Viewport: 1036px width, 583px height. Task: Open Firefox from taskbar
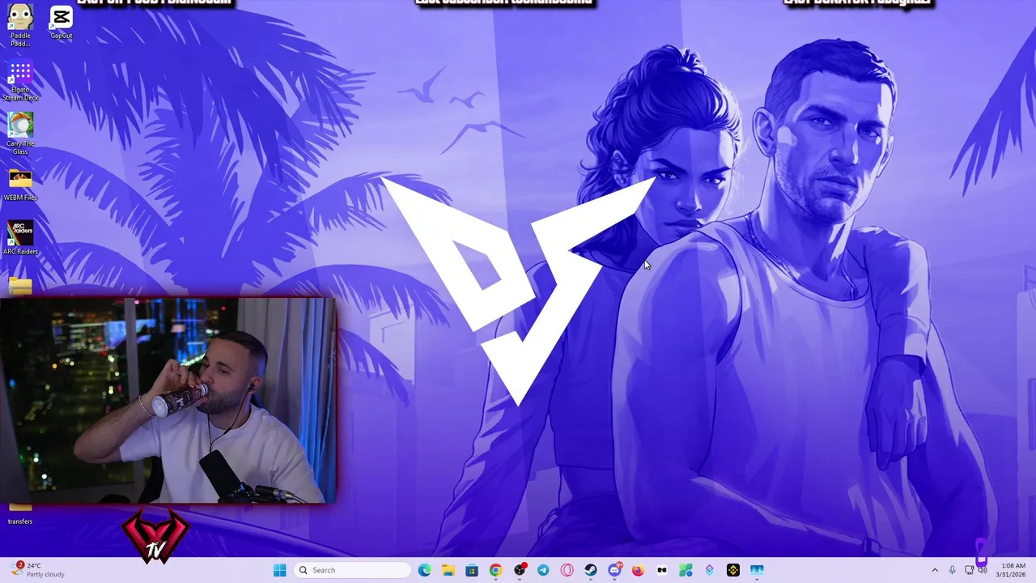point(638,570)
